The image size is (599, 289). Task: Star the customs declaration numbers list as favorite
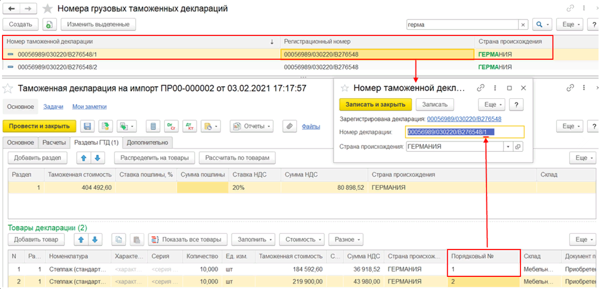47,9
